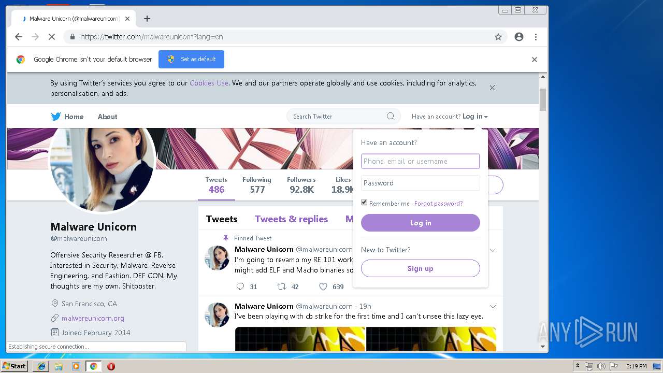Bookmark this page with the star
The image size is (663, 373).
[498, 37]
